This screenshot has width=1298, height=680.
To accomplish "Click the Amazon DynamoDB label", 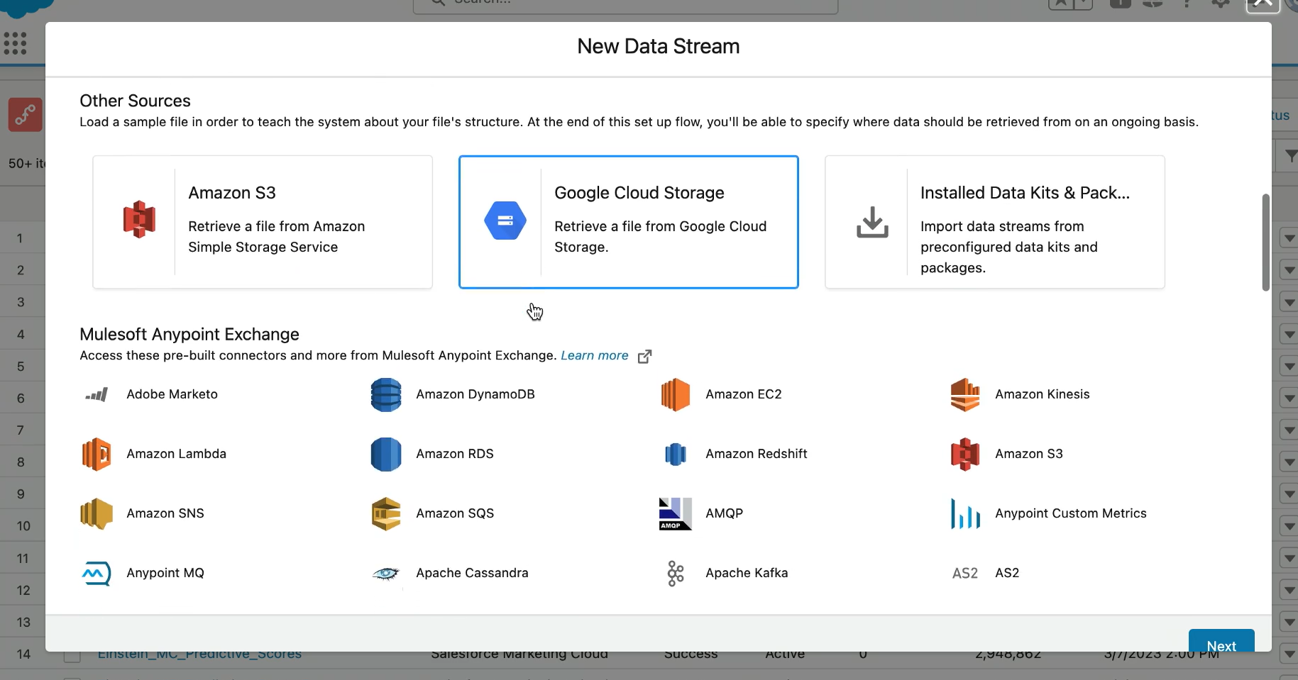I will click(x=475, y=394).
